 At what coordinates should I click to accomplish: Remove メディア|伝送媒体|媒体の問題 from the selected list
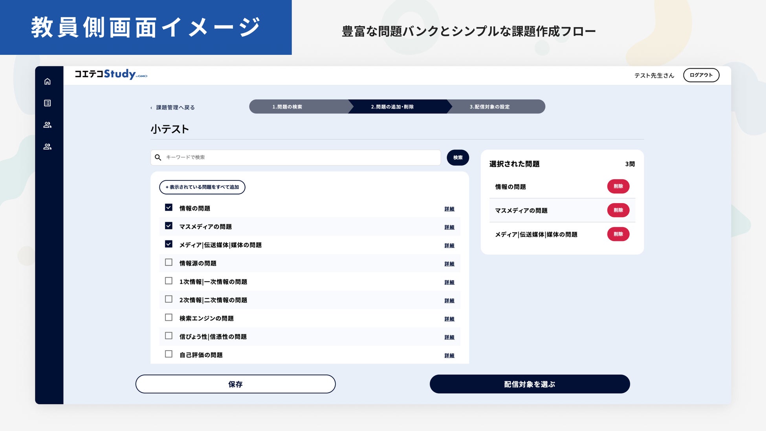click(x=618, y=234)
